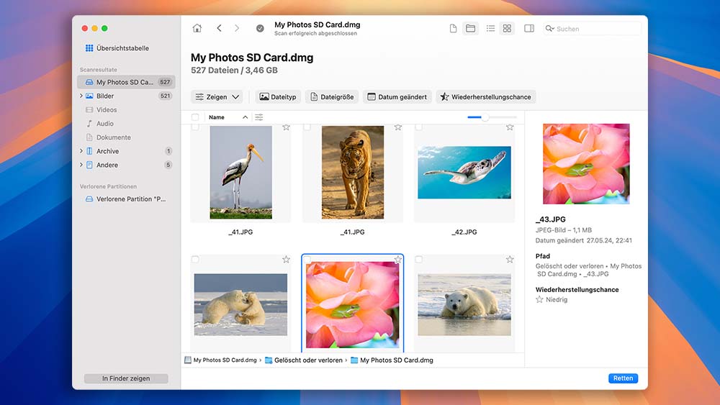The image size is (720, 405).
Task: Select Audio in the sidebar
Action: 104,124
